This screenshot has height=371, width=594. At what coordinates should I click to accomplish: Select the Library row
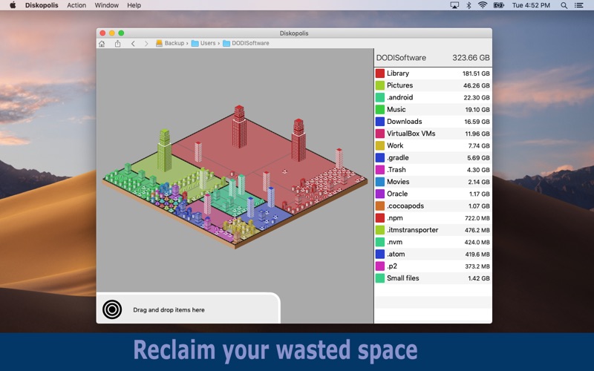tap(433, 73)
